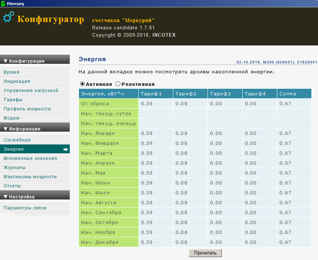Select the Активная radio button

(x=82, y=84)
